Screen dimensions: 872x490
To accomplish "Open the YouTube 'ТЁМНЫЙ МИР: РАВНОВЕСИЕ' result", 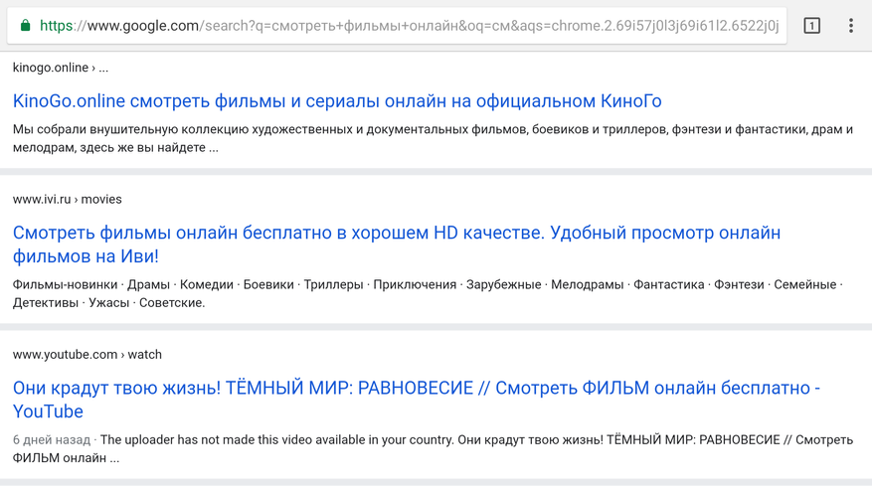I will 416,400.
